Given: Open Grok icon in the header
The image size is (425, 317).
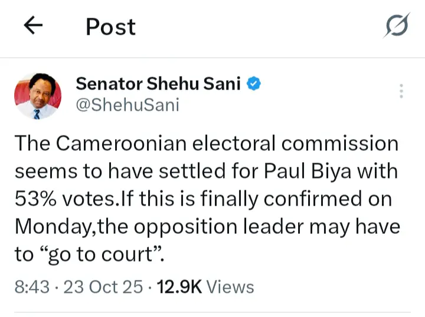Looking at the screenshot, I should [x=396, y=27].
